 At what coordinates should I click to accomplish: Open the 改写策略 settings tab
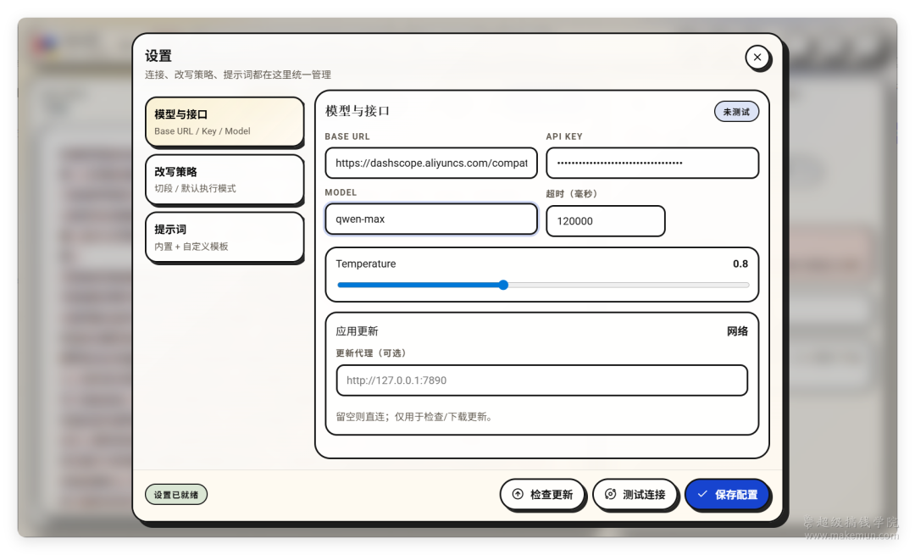[224, 180]
